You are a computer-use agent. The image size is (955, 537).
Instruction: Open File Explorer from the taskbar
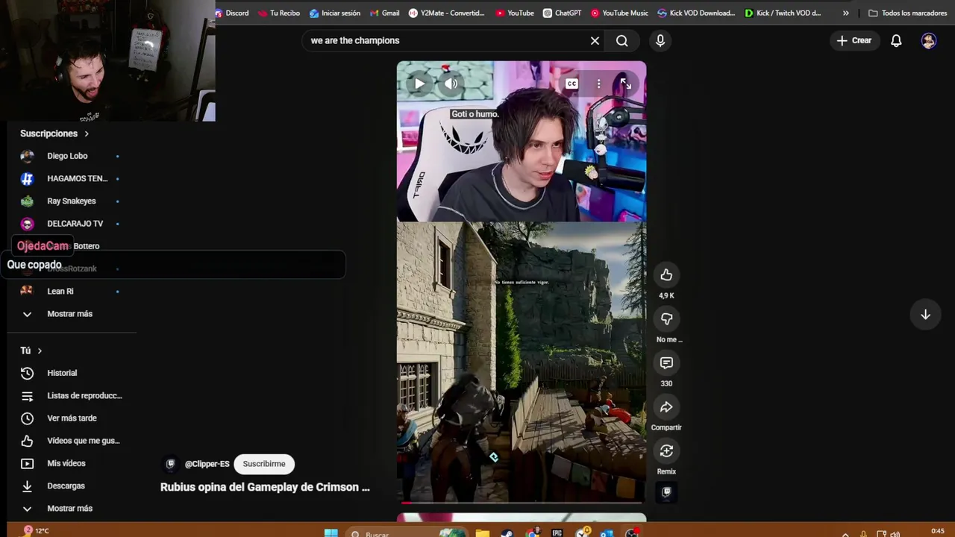click(x=482, y=533)
